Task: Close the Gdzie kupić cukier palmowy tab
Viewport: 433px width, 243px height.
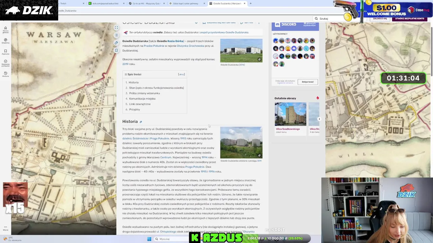Action: 205,3
